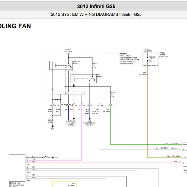
Task: Select the "BLU (OR BRN)" wire label
Action: (87, 111)
